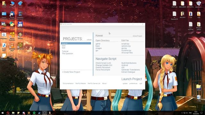Launch the selected project
This screenshot has width=205, height=115.
coord(132,79)
